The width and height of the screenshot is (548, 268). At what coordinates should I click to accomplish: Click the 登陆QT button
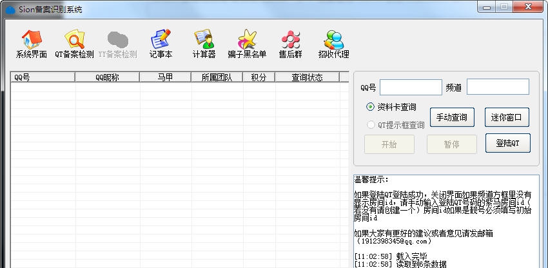tap(508, 143)
